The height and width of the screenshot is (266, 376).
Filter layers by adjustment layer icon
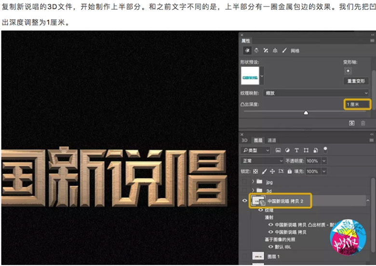click(x=287, y=150)
